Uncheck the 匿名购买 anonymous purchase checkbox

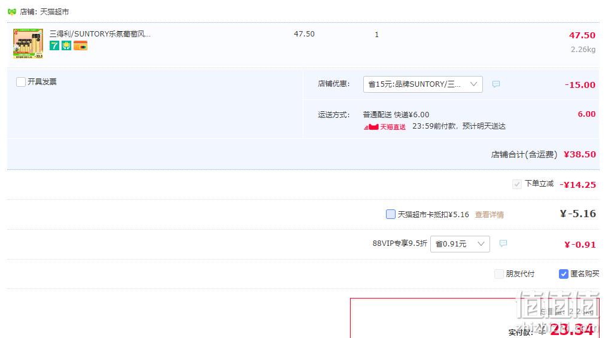click(x=563, y=274)
